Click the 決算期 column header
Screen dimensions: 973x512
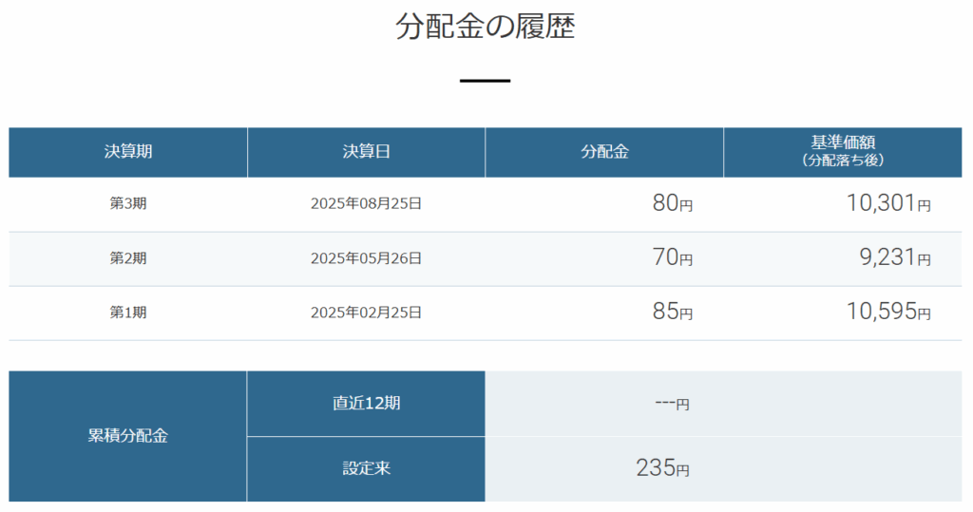[128, 152]
